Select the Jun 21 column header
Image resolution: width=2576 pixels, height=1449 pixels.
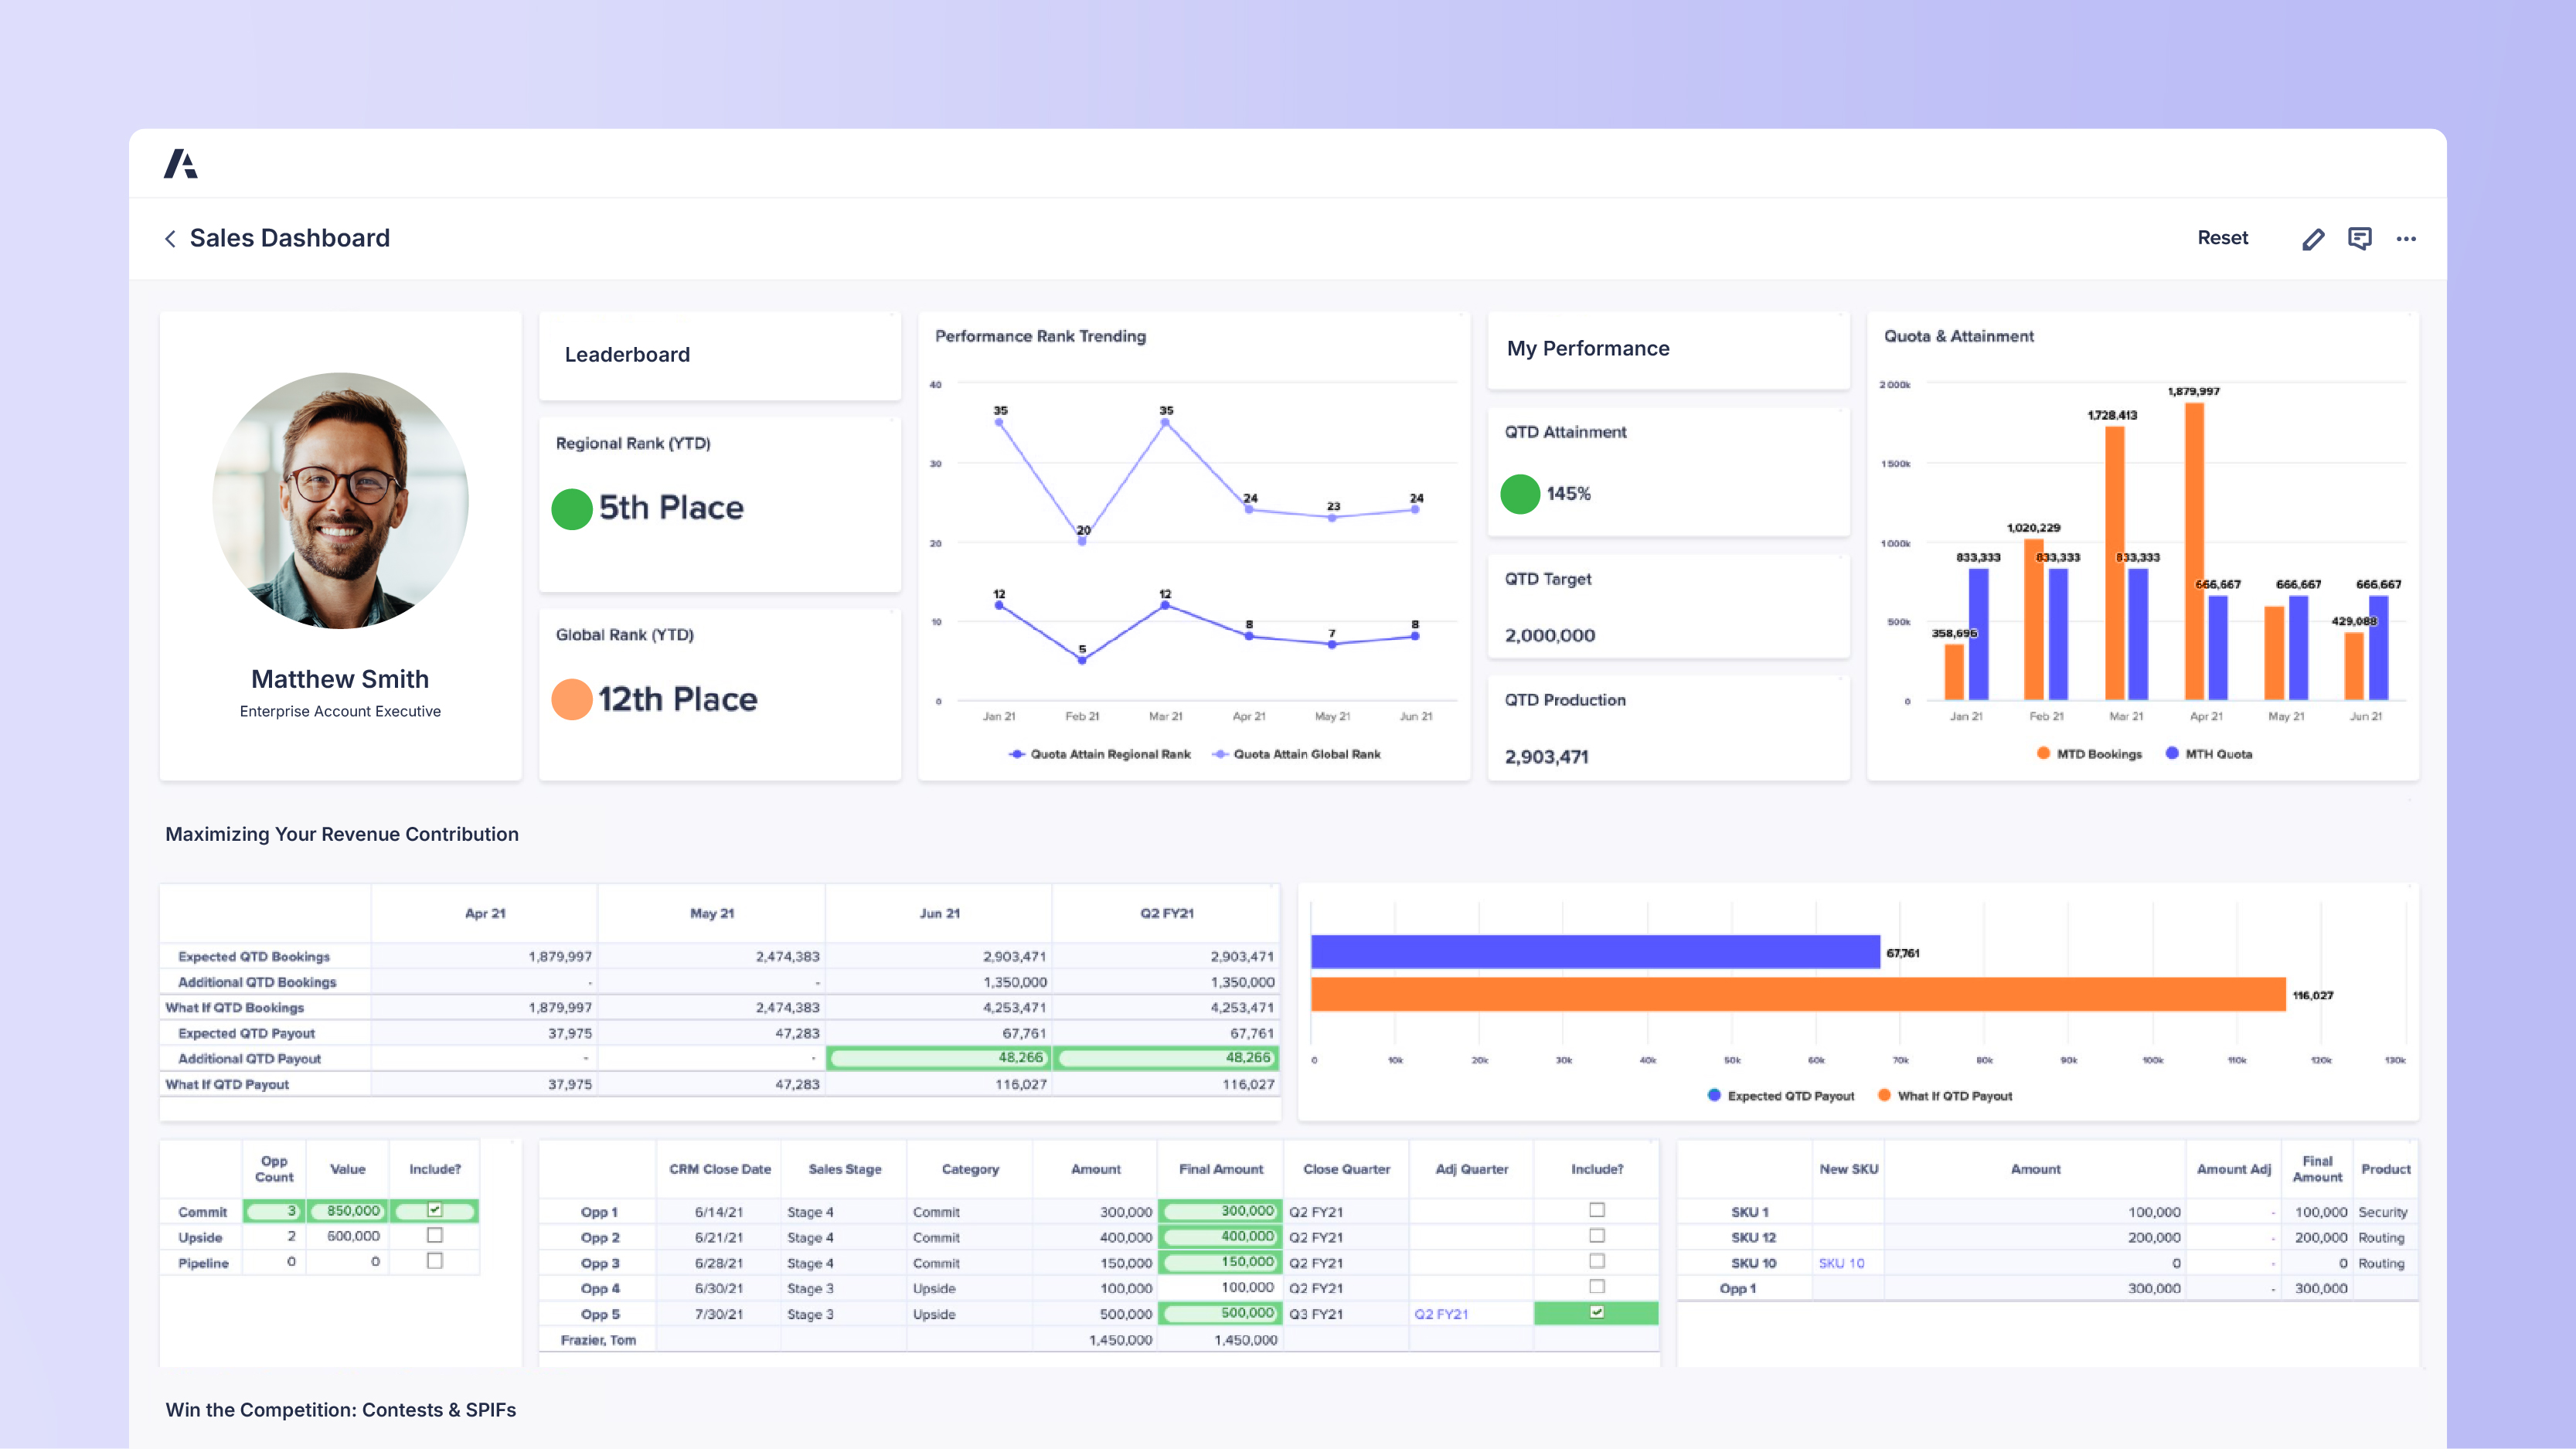click(939, 913)
